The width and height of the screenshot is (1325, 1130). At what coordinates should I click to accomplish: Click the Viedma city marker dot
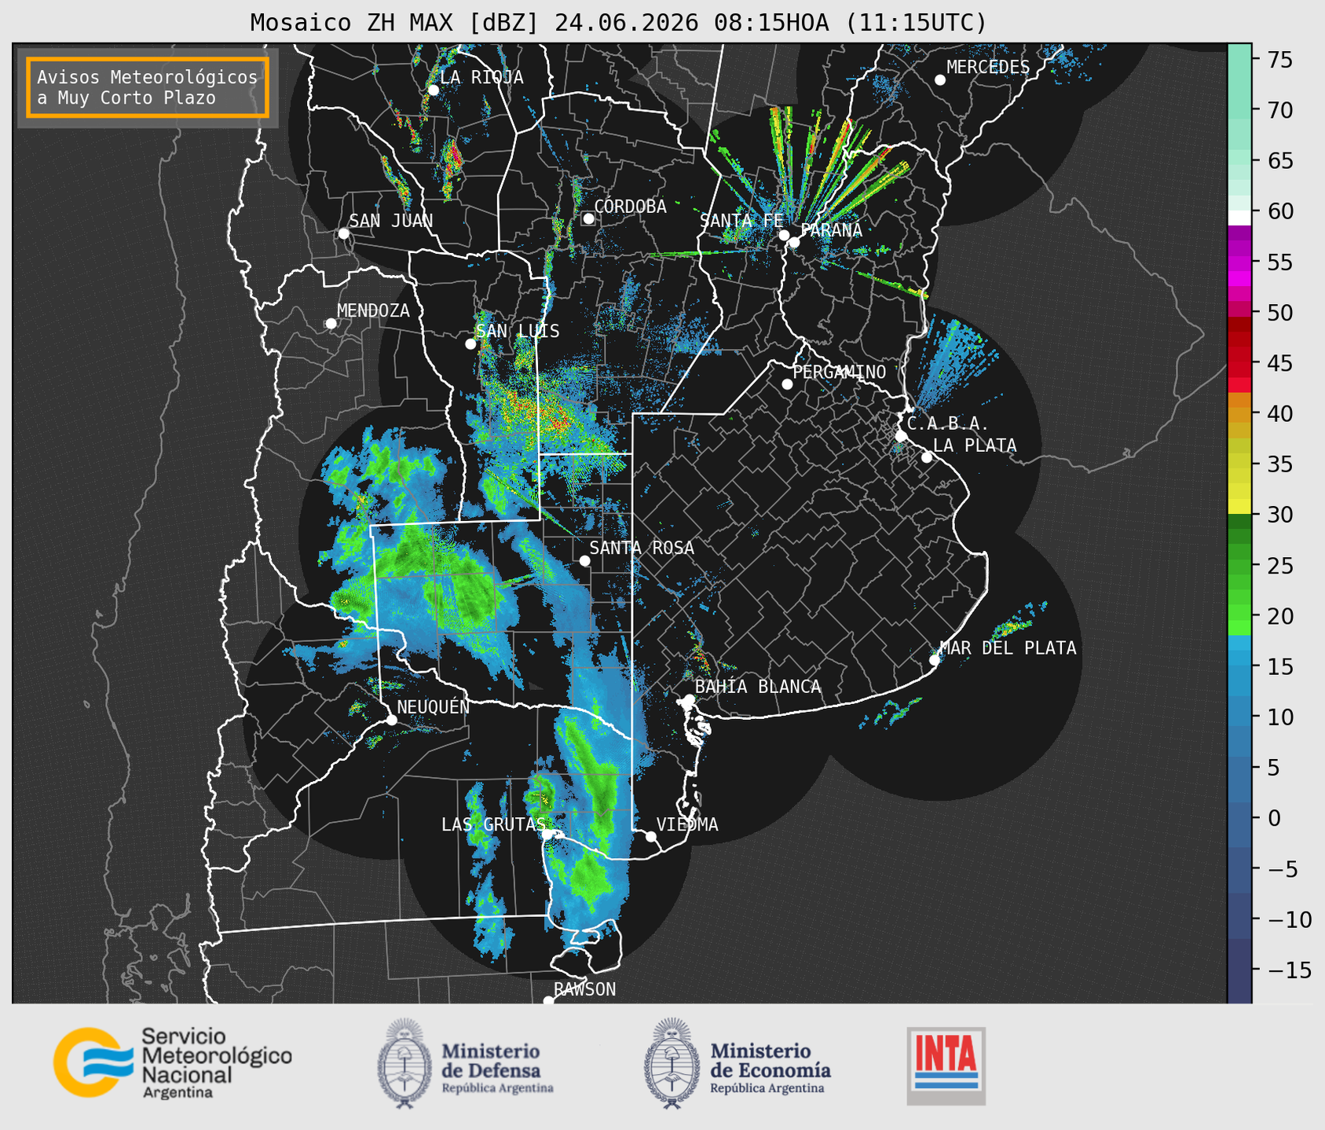click(651, 836)
